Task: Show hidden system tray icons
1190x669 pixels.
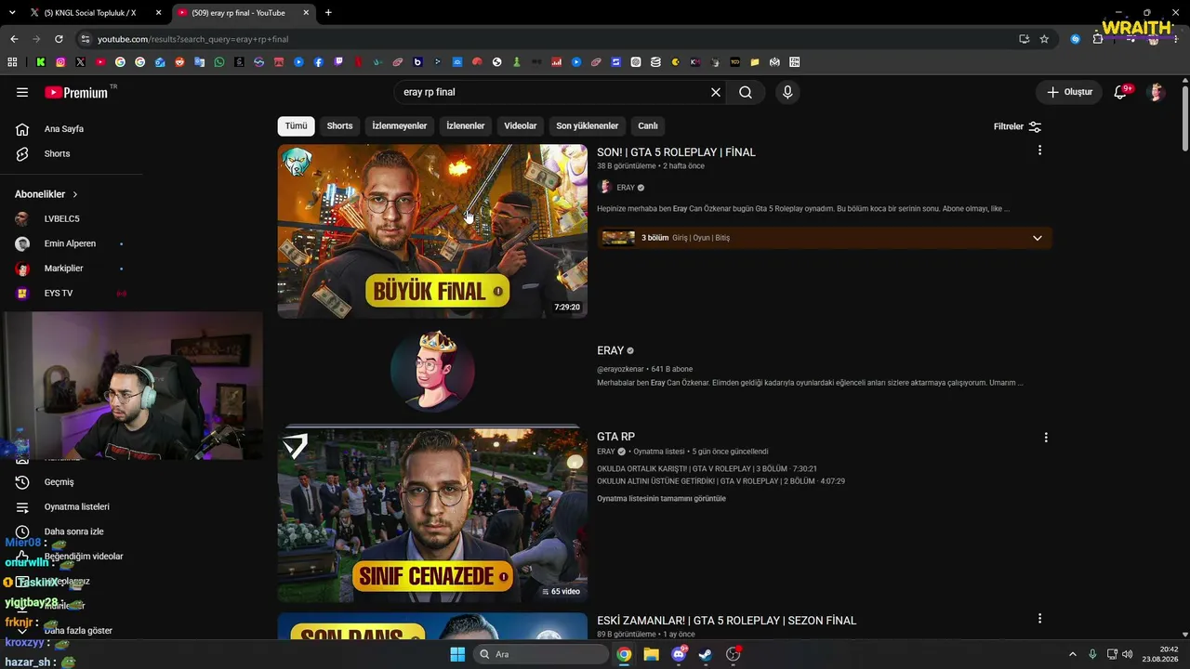Action: [x=1072, y=654]
